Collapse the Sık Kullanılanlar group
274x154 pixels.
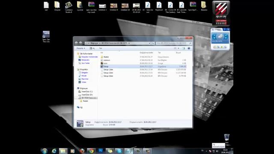pos(85,53)
